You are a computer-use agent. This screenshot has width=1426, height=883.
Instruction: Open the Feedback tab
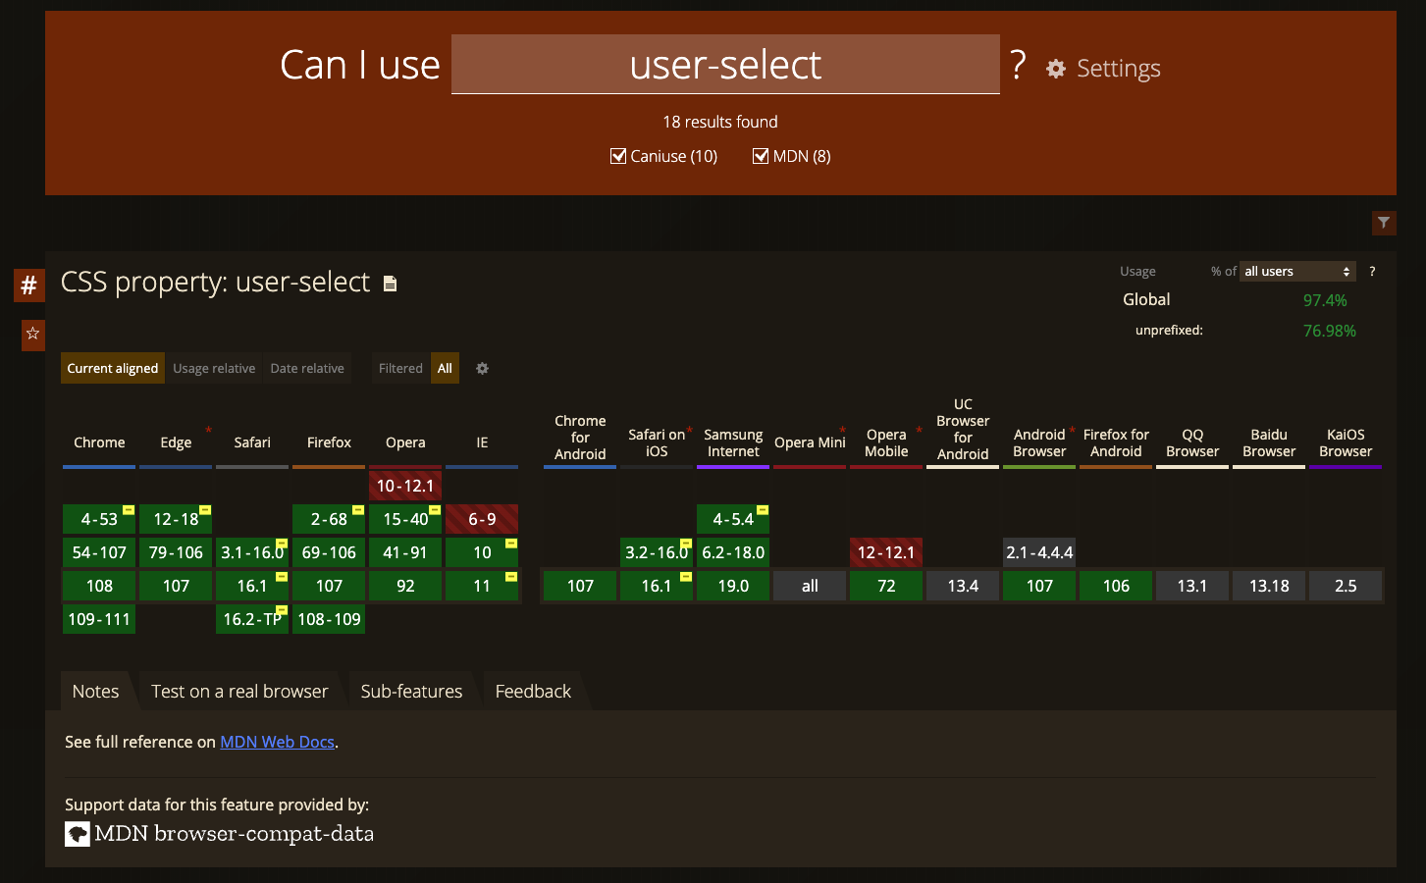click(x=533, y=691)
